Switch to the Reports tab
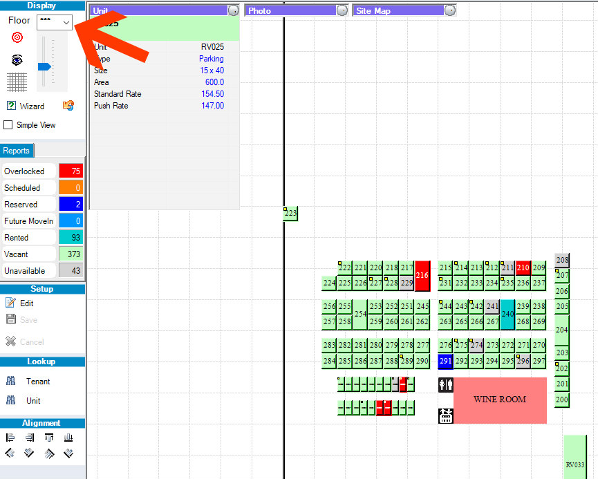Image resolution: width=598 pixels, height=479 pixels. [x=17, y=151]
